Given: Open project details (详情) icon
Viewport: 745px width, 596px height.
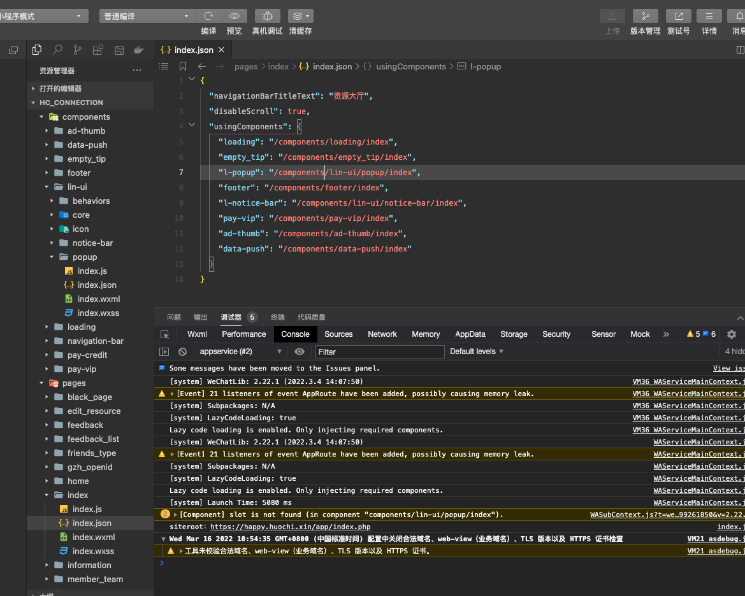Looking at the screenshot, I should (709, 16).
